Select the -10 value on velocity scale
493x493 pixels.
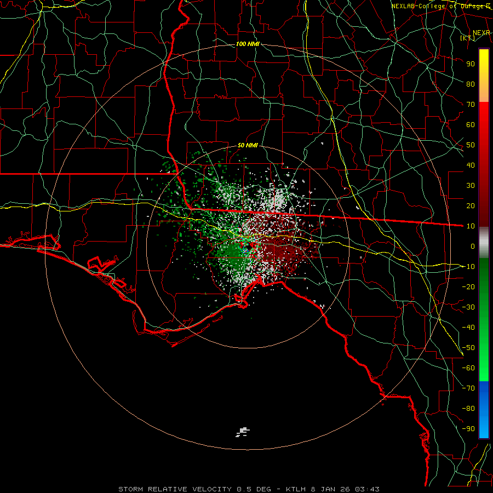click(x=468, y=267)
